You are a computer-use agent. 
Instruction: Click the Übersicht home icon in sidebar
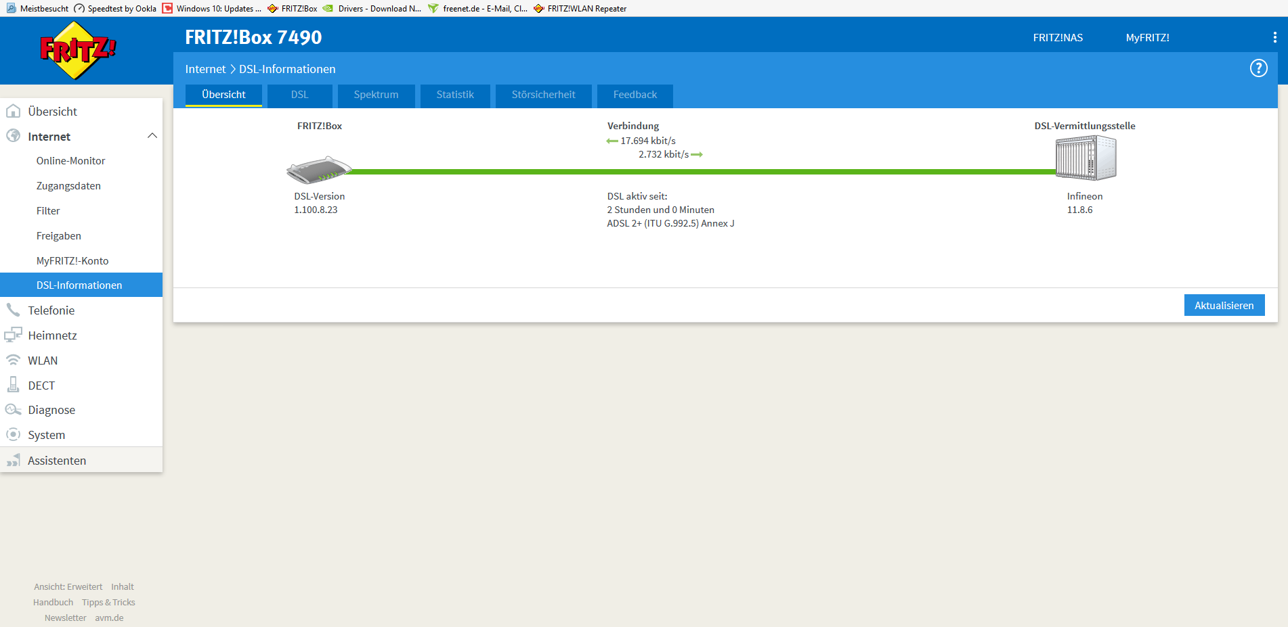[x=13, y=111]
